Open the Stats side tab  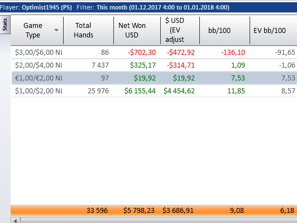pyautogui.click(x=5, y=25)
